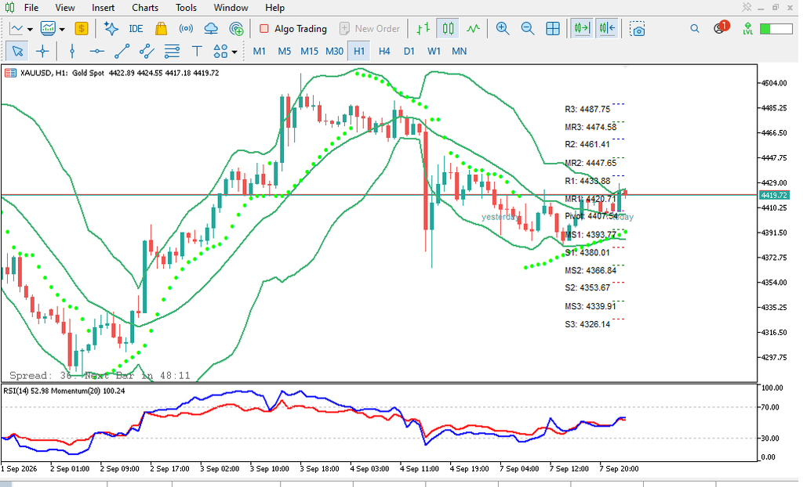Take a chart screenshot with camera icon
Screen dimensions: 803x487
click(x=637, y=29)
